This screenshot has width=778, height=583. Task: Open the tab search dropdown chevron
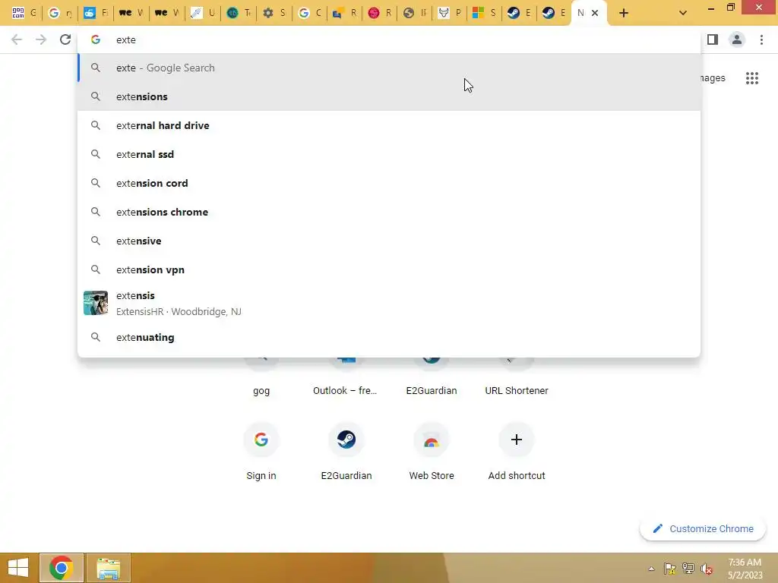click(683, 13)
